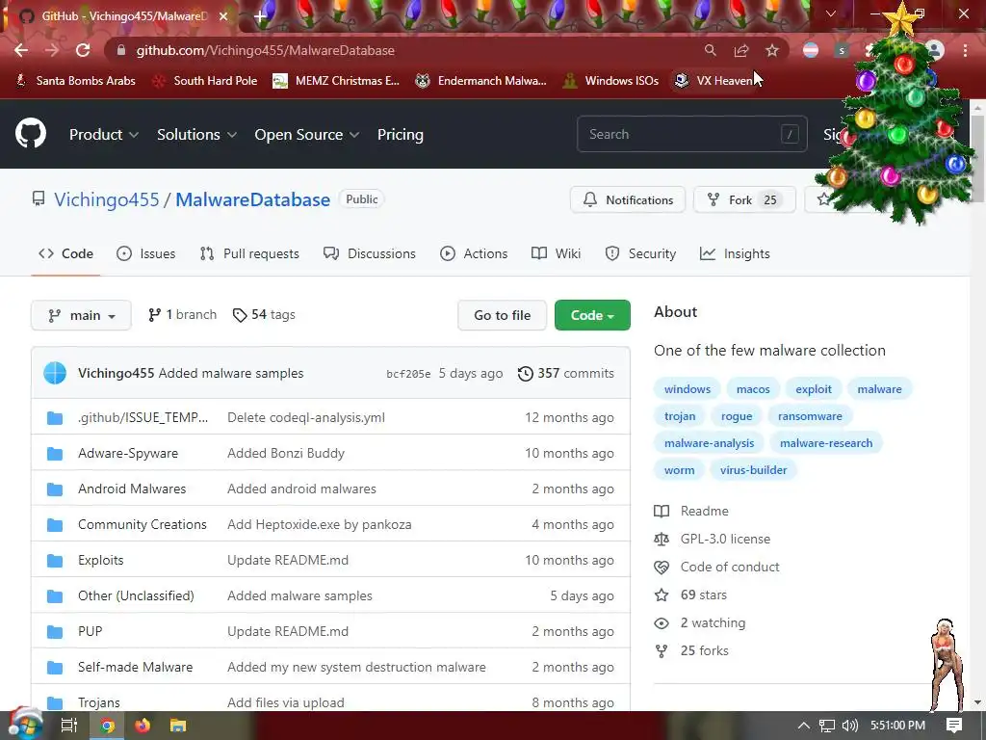Screen dimensions: 986x740
Task: Open the VX Heaven bookmark
Action: tap(714, 81)
